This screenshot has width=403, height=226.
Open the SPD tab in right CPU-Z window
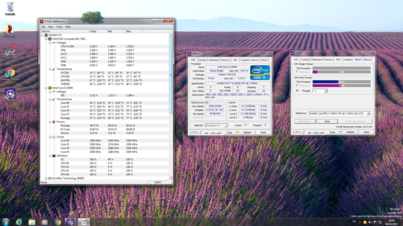pos(338,60)
